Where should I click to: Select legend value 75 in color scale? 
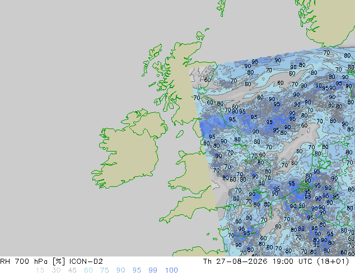[x=104, y=271]
